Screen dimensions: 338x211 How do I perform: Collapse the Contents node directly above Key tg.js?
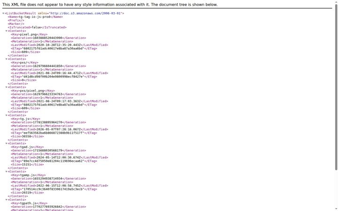point(6,115)
